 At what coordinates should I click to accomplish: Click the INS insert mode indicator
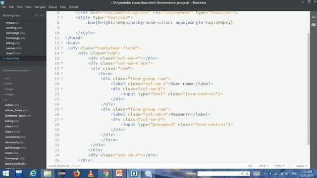tap(250, 166)
